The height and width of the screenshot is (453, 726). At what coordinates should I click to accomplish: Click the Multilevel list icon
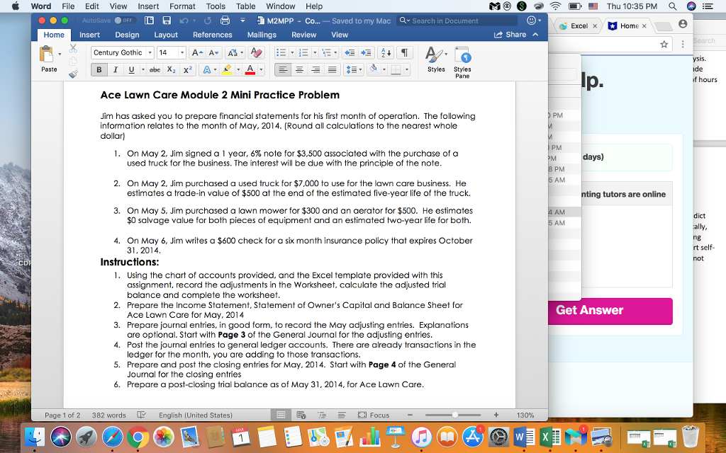[x=326, y=52]
